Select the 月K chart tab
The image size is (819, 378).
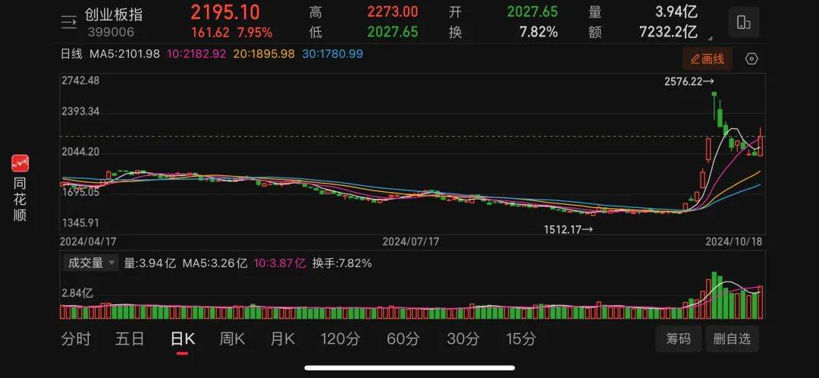point(283,339)
